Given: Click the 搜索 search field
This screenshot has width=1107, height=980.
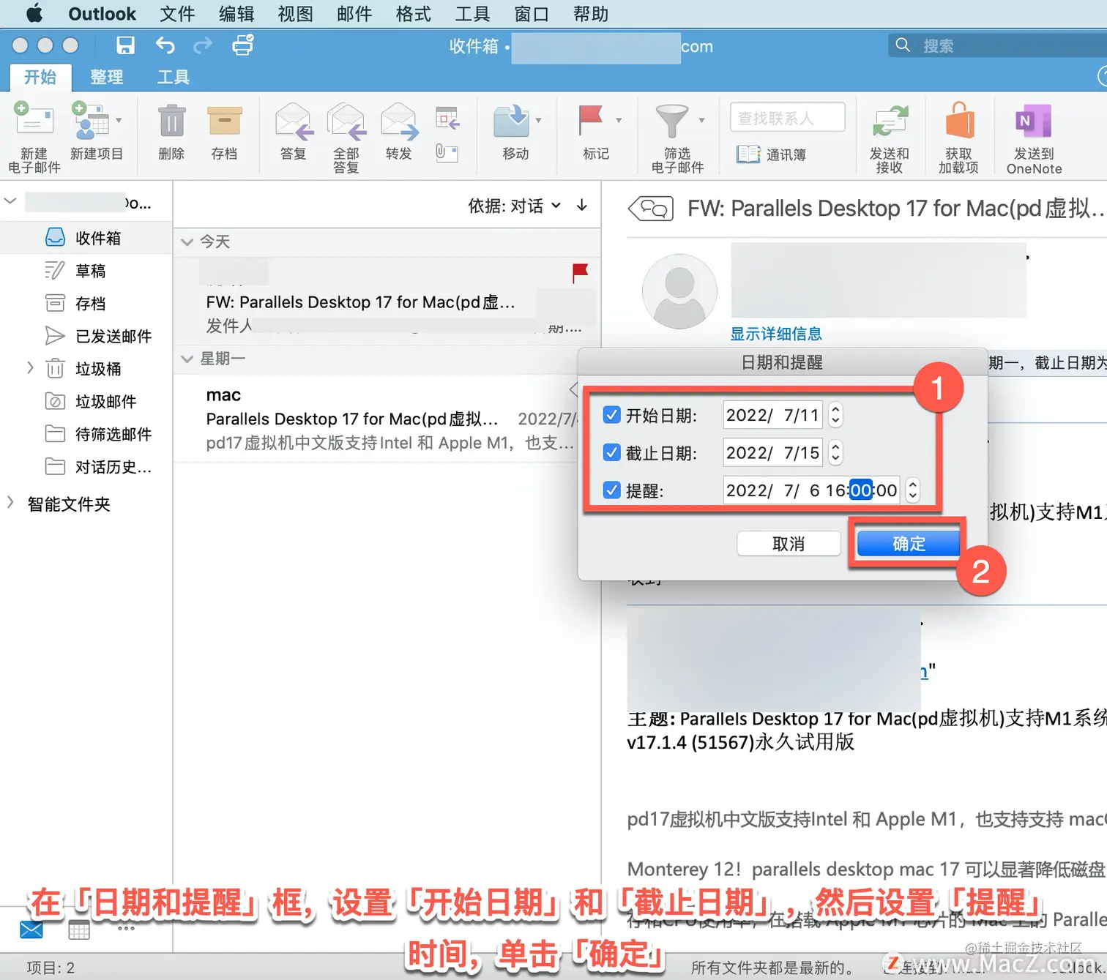Looking at the screenshot, I should click(x=997, y=45).
